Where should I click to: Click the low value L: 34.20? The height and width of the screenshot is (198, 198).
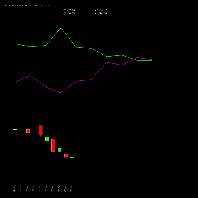point(101,13)
